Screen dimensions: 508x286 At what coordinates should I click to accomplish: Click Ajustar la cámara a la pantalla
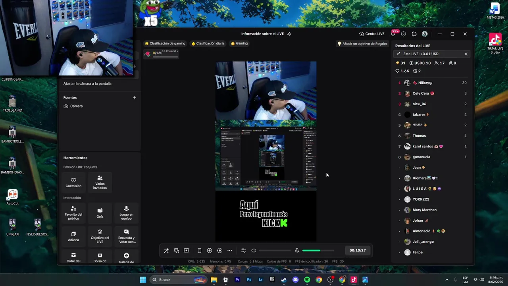[x=87, y=84]
